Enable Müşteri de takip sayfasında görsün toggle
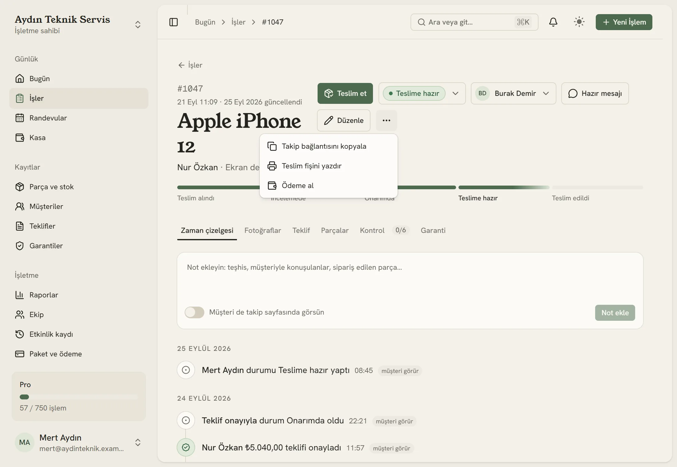 pos(194,312)
